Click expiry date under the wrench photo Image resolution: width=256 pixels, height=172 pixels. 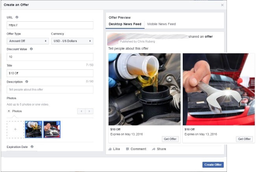pos(200,134)
